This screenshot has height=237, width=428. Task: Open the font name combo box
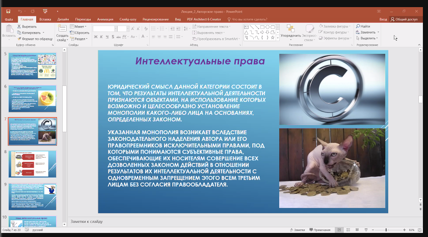point(105,28)
